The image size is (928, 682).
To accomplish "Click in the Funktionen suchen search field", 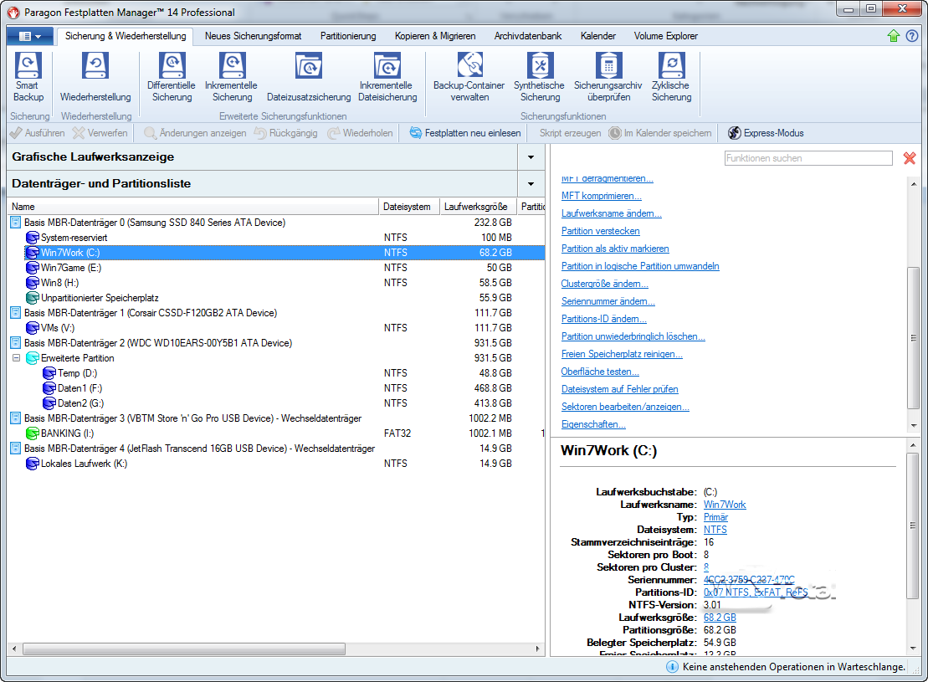I will (808, 158).
